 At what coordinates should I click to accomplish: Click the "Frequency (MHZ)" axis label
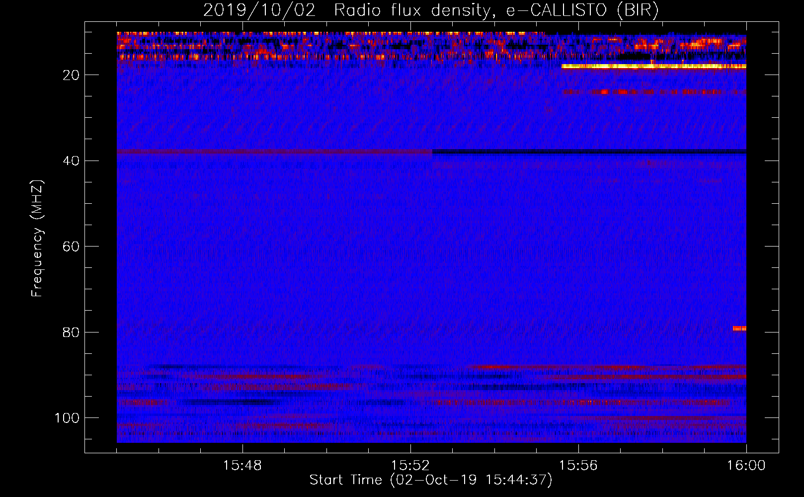pyautogui.click(x=37, y=238)
